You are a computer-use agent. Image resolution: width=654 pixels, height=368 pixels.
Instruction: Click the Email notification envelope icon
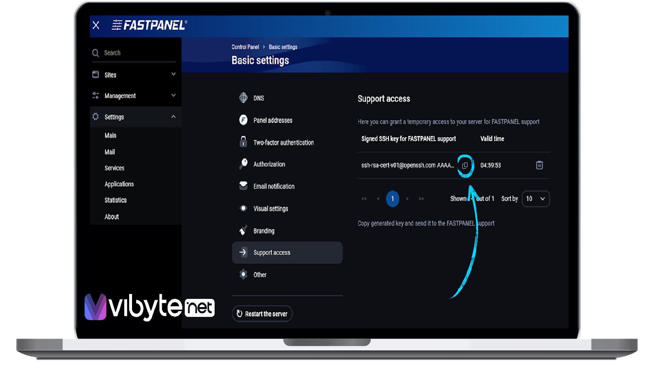[x=243, y=186]
